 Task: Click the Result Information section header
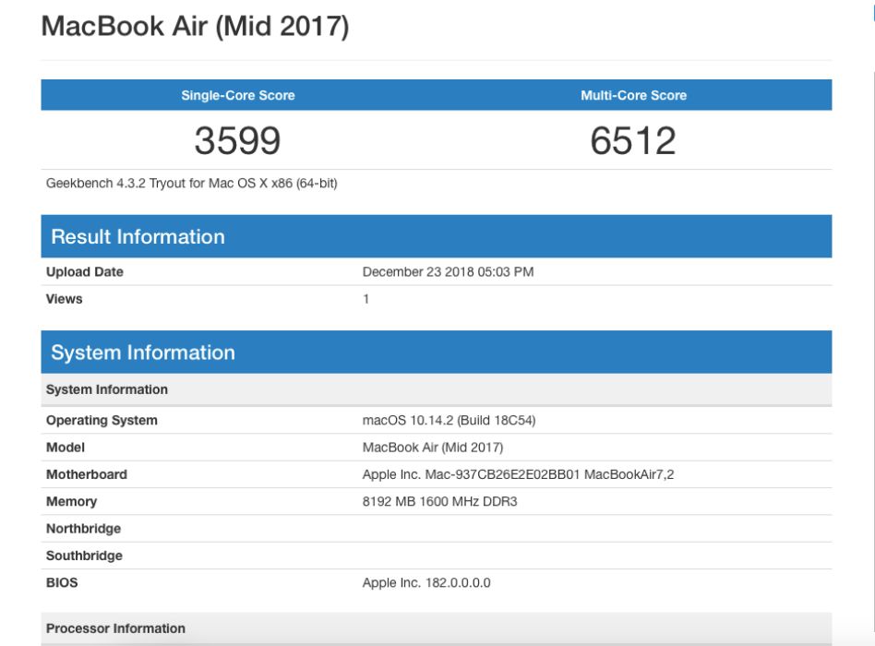click(x=437, y=236)
